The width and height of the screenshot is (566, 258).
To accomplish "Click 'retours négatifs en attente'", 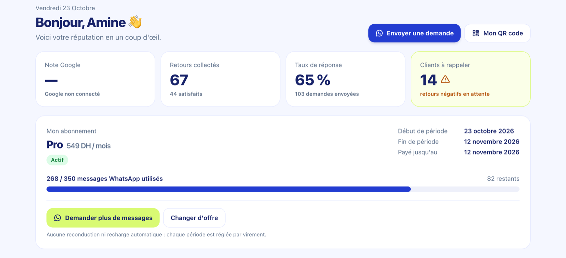I will (455, 94).
